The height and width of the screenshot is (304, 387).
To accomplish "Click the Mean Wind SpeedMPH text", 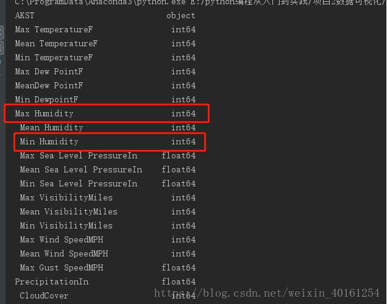I will tap(63, 253).
